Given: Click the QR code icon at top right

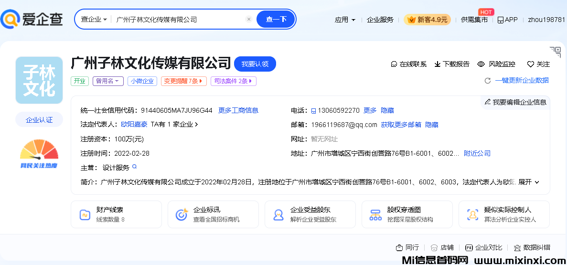Looking at the screenshot, I should [x=555, y=52].
